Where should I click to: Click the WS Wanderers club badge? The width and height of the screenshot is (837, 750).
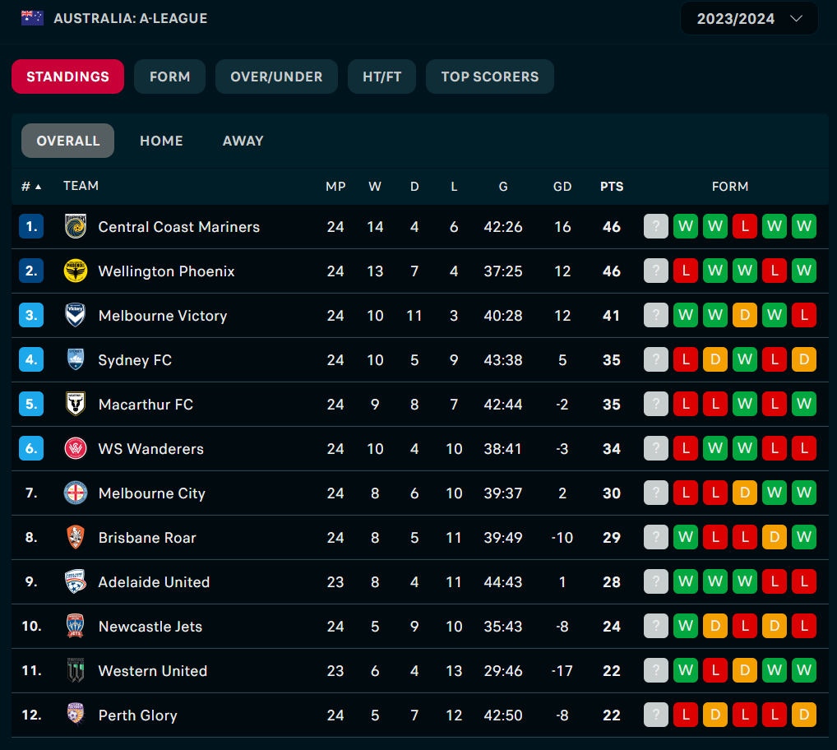pos(76,449)
